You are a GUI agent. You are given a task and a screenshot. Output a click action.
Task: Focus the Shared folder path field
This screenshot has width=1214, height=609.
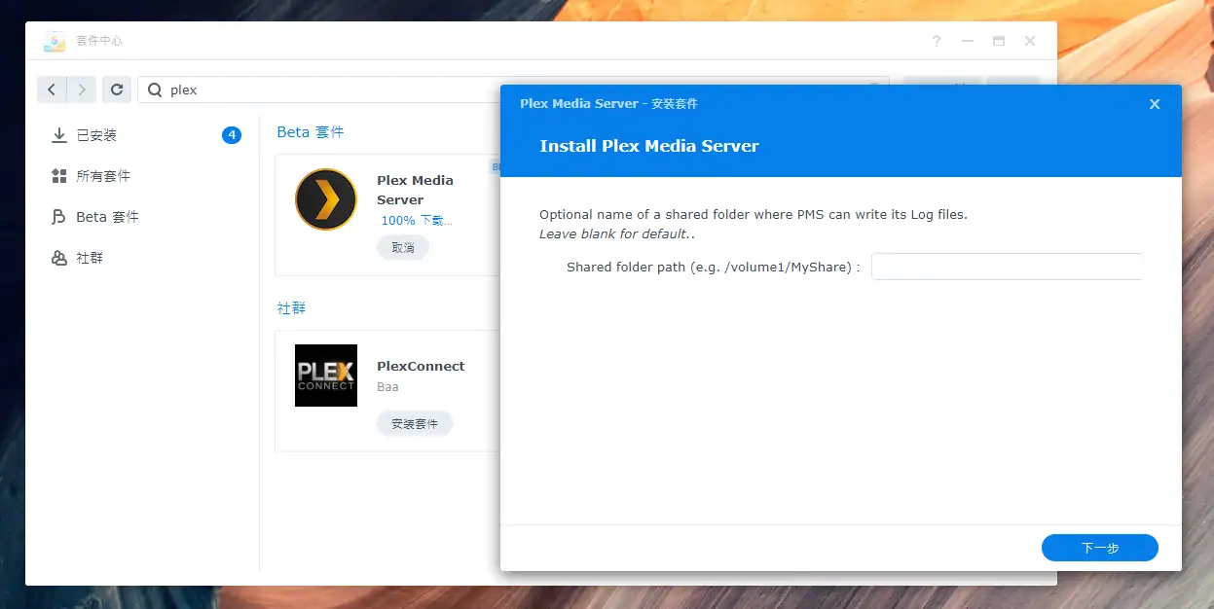(1007, 267)
